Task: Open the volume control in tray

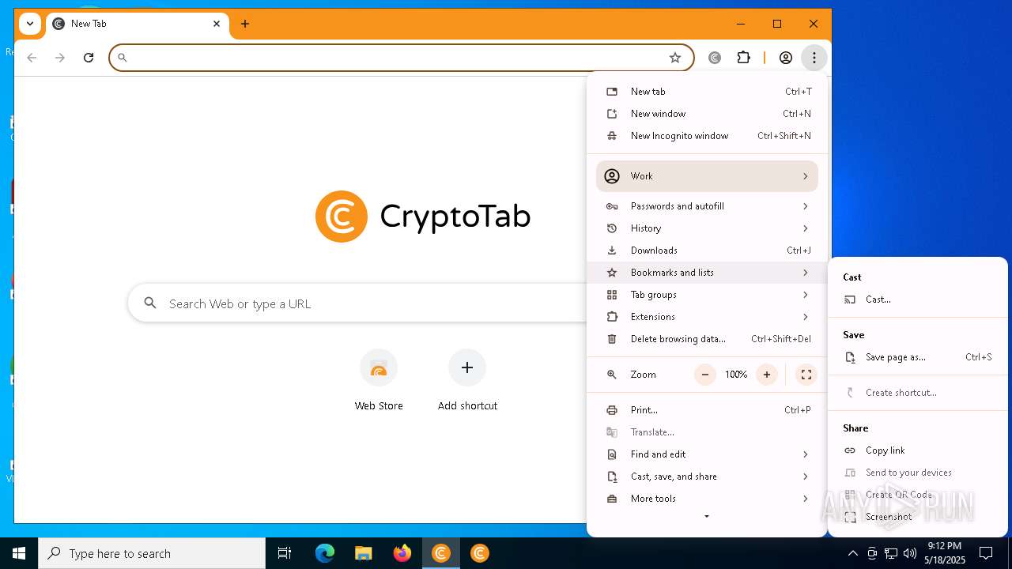Action: tap(910, 553)
